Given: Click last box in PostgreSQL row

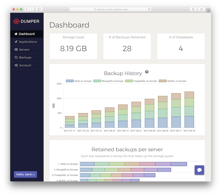Looking at the screenshot, I should [x=150, y=175].
